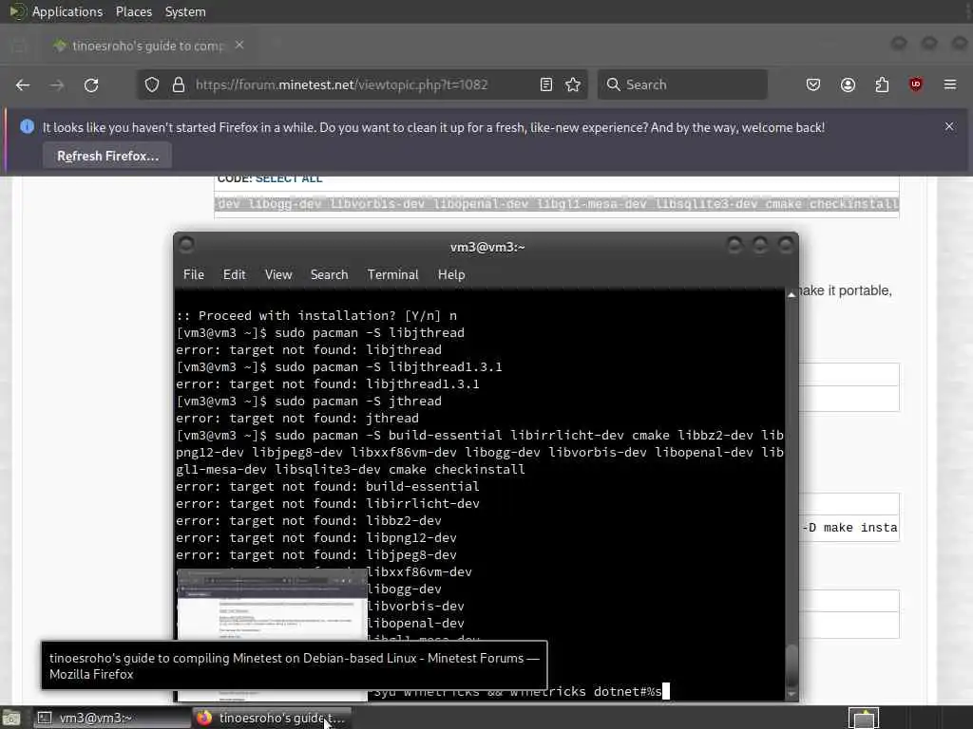This screenshot has height=729, width=973.
Task: Switch to vm3@vm3 terminal taskbar button
Action: pos(110,718)
